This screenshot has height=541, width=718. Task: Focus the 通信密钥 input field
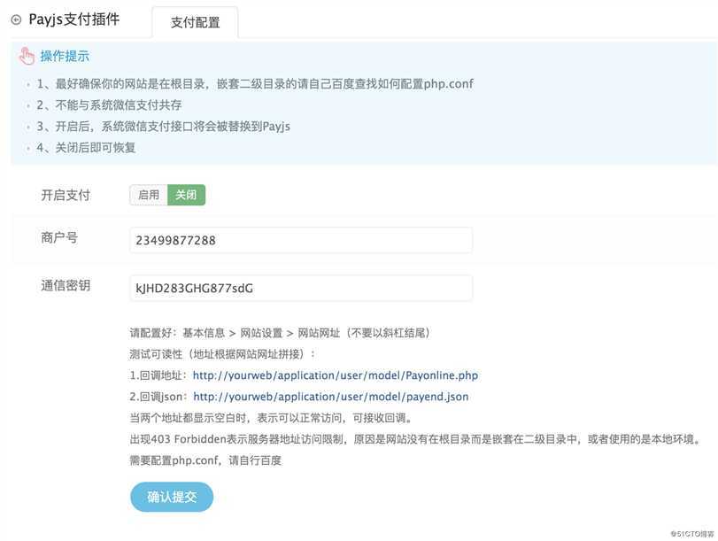(x=301, y=288)
